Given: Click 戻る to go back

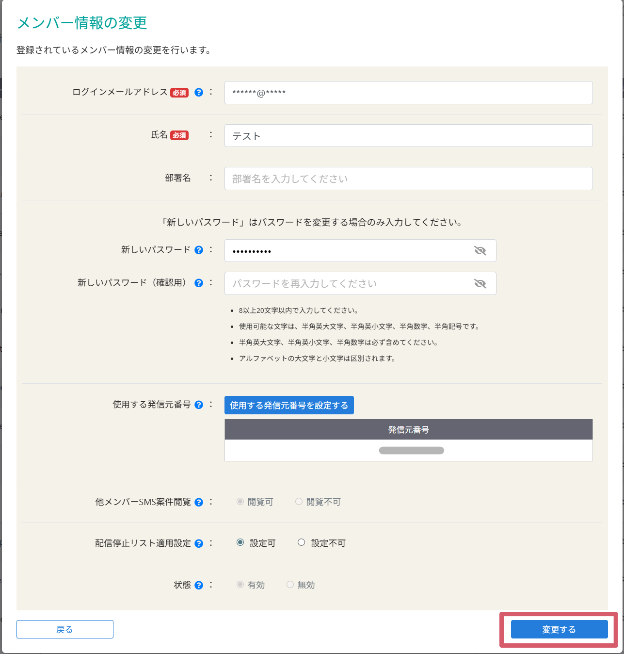Looking at the screenshot, I should 64,629.
